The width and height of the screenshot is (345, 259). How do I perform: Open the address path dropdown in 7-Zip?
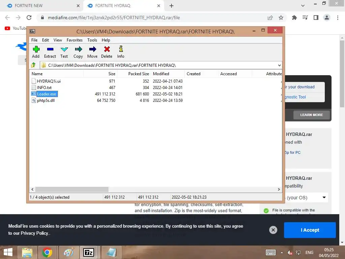pyautogui.click(x=279, y=65)
